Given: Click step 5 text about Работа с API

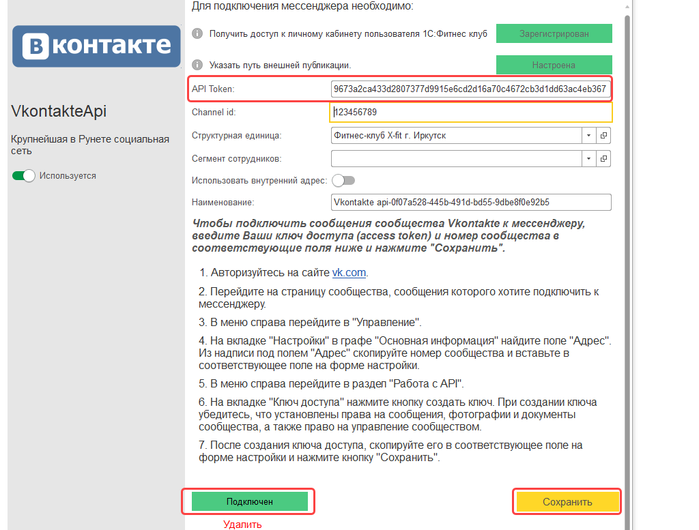Looking at the screenshot, I should [x=331, y=383].
